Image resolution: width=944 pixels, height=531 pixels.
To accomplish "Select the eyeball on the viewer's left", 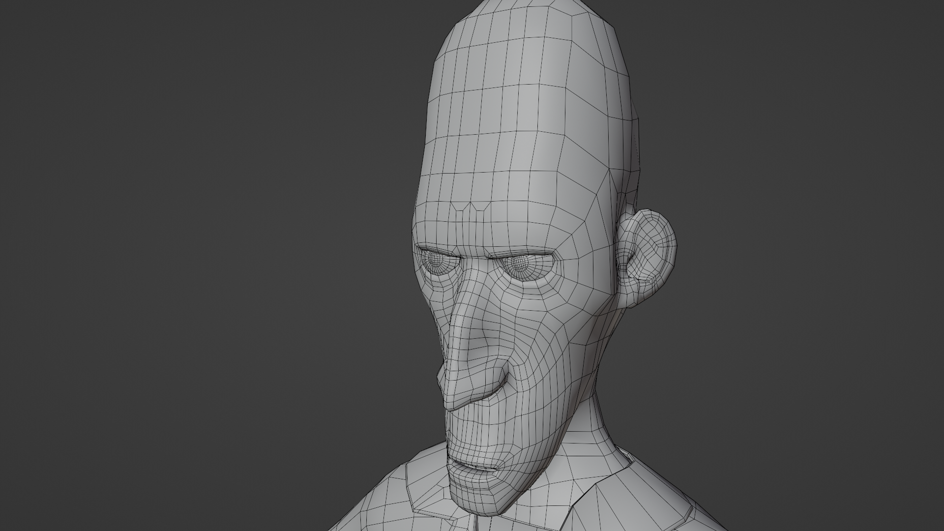I will (436, 260).
